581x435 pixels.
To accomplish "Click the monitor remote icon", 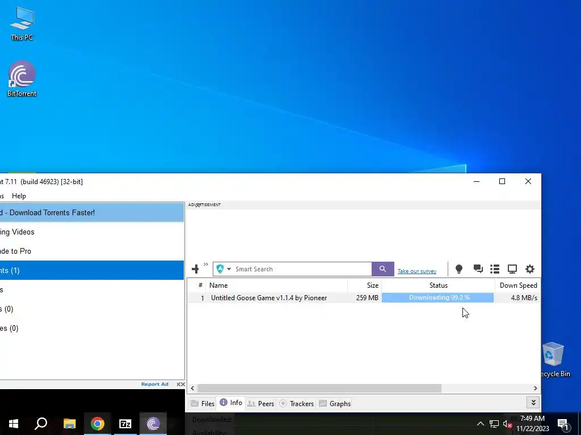I will point(512,269).
